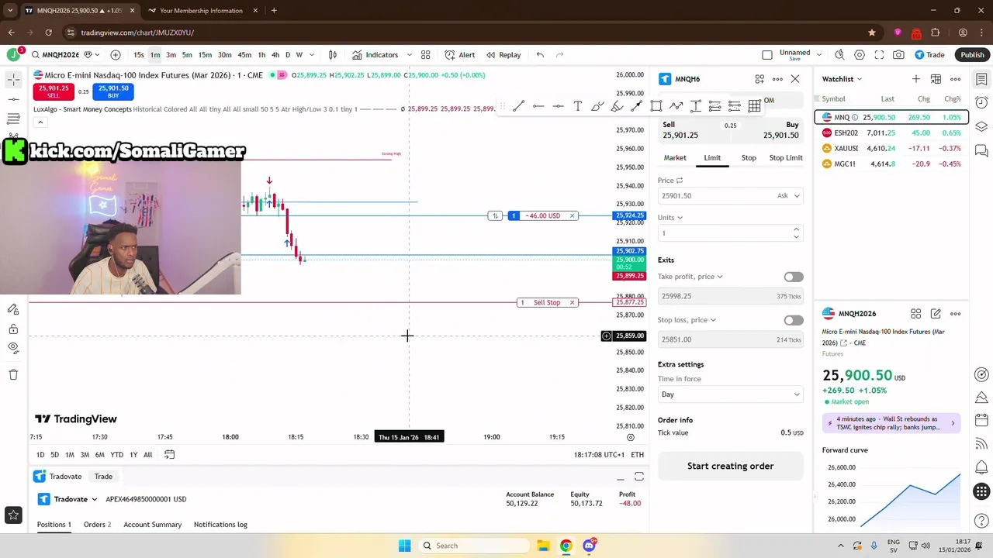Expand the Units type dropdown

coord(670,218)
